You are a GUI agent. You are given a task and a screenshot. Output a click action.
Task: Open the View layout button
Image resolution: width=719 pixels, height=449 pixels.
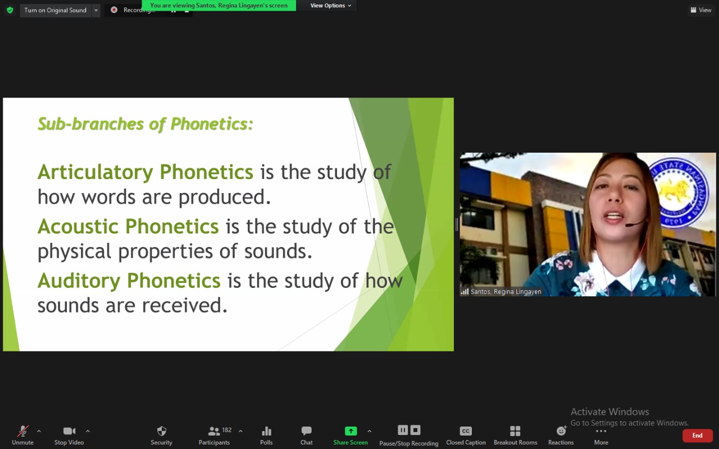(701, 10)
